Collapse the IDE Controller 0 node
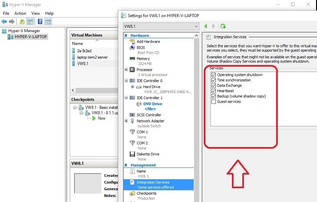Viewport: 317px width, 202px height. pos(126,80)
